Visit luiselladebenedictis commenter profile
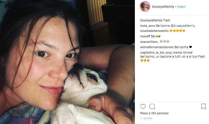This screenshot has height=124, width=209. pyautogui.click(x=154, y=31)
